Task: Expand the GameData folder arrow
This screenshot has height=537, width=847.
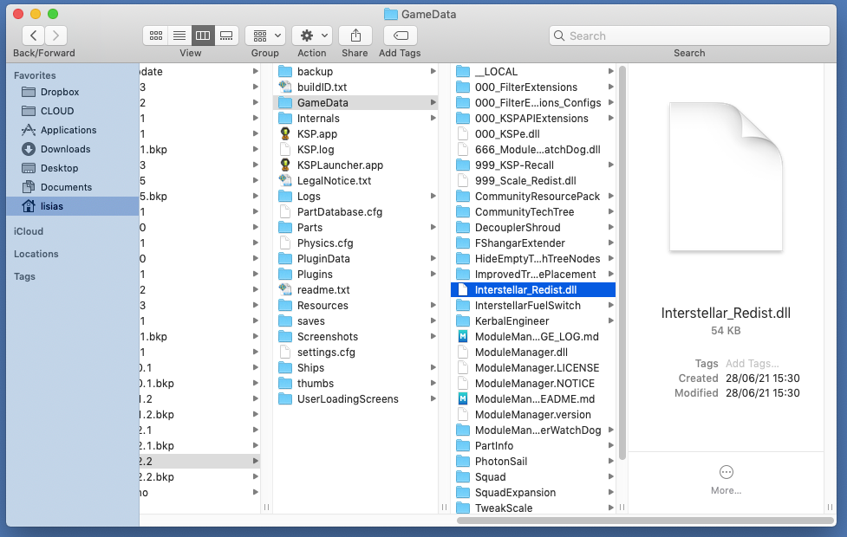Action: [433, 102]
